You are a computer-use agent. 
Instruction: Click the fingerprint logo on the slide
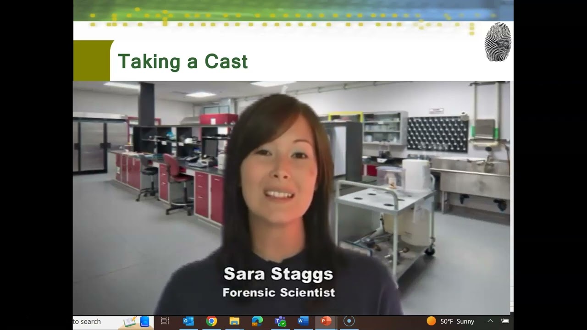coord(498,42)
